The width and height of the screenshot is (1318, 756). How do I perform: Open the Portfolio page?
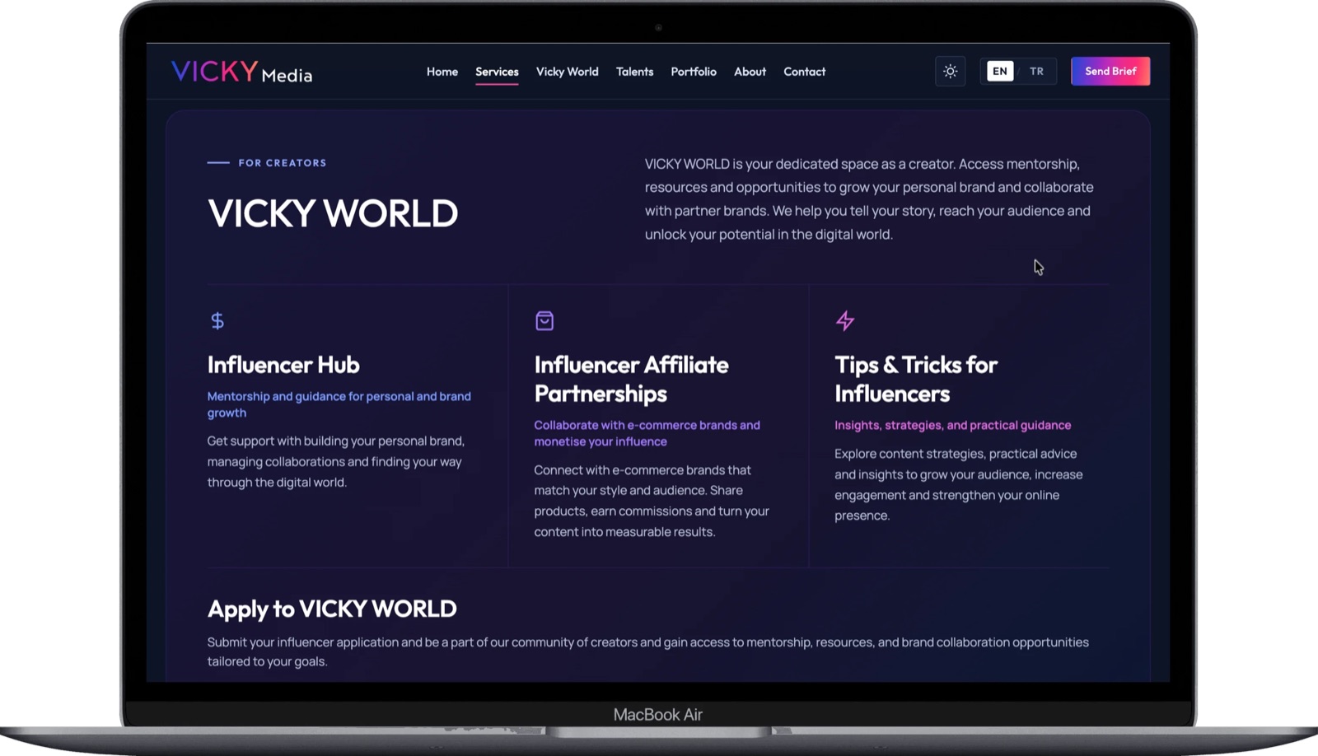click(694, 72)
